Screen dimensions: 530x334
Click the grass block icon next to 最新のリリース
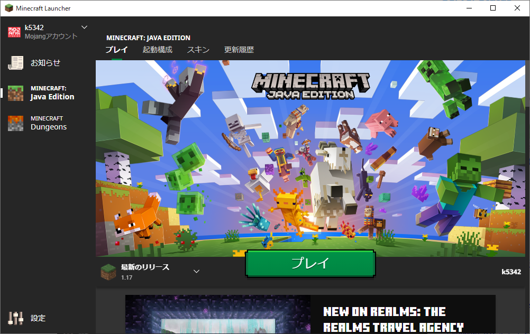[108, 270]
